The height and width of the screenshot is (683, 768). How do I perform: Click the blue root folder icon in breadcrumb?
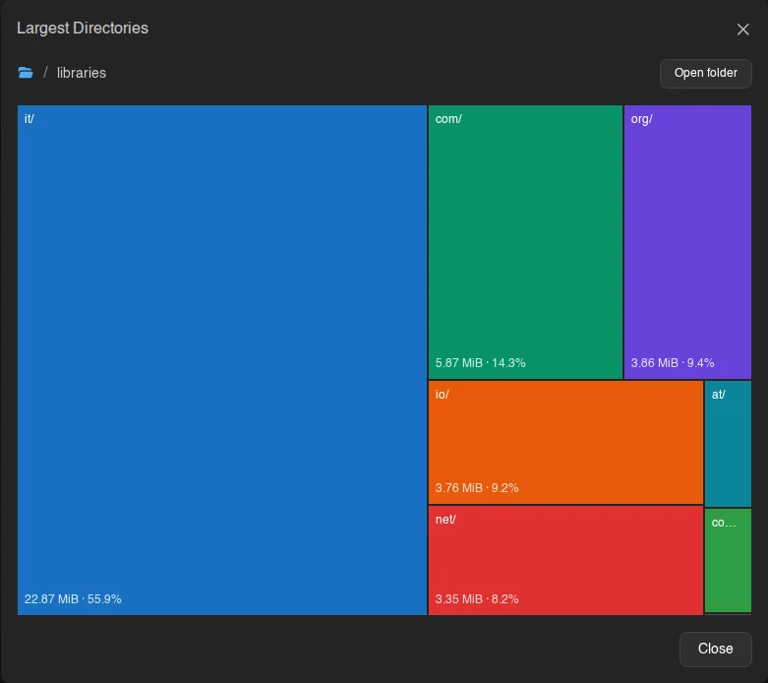26,73
